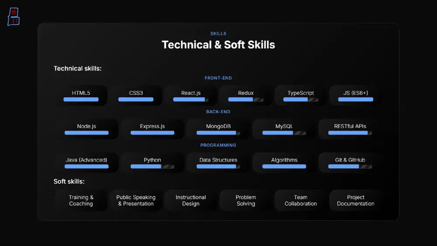The width and height of the screenshot is (437, 246).
Task: Select the Redux skill card
Action: pyautogui.click(x=246, y=96)
